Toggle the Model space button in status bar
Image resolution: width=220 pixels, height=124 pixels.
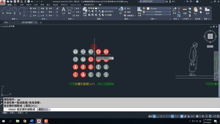pyautogui.click(x=150, y=116)
